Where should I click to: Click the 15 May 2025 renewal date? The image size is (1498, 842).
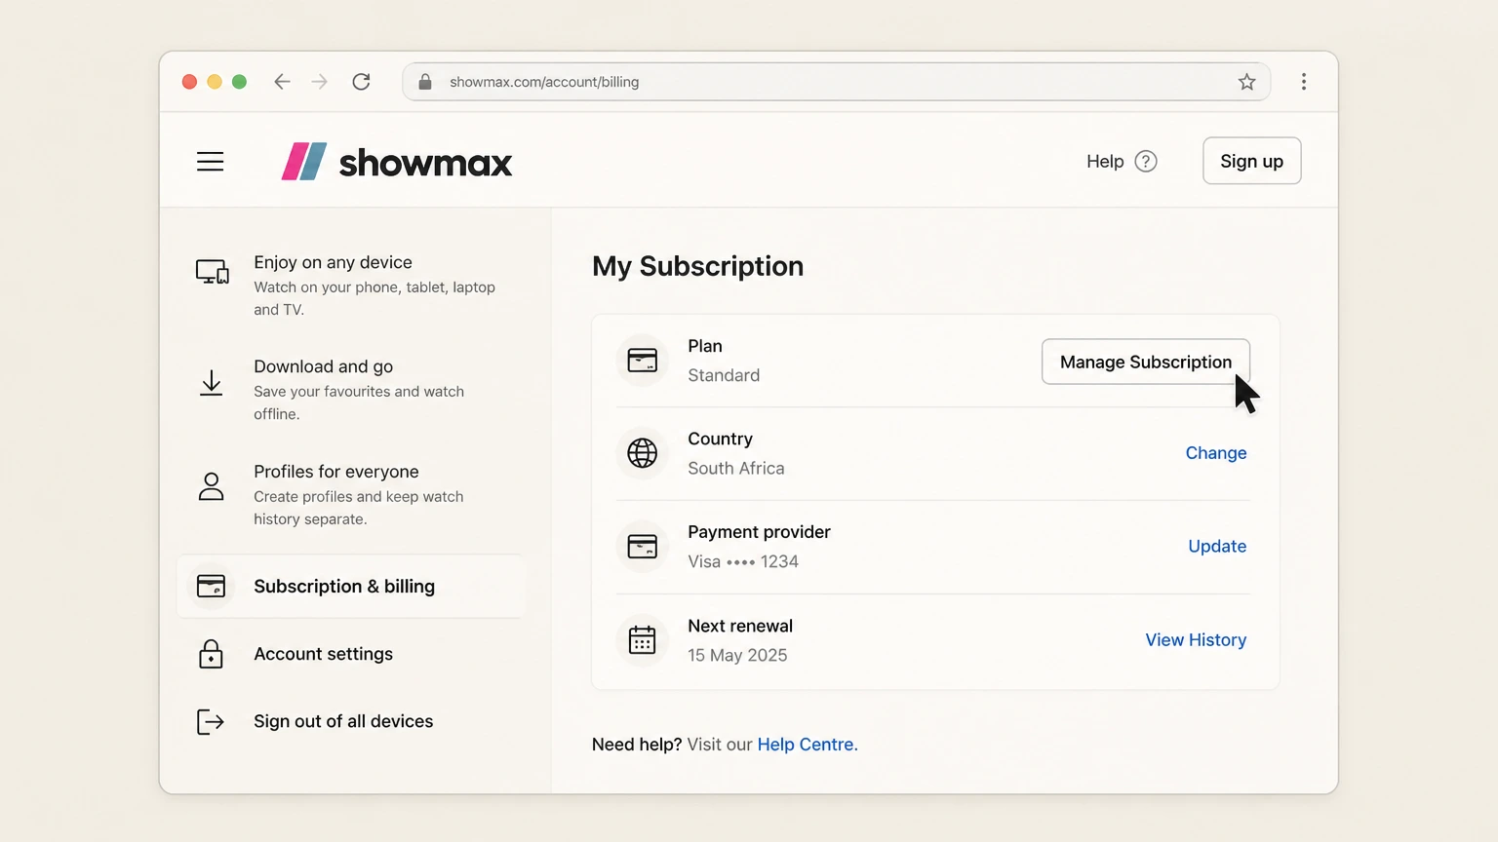737,656
